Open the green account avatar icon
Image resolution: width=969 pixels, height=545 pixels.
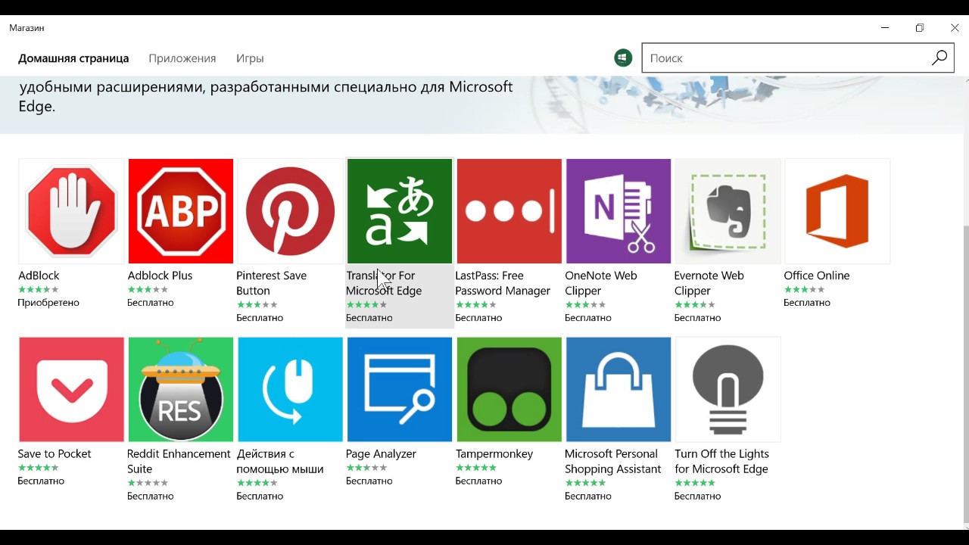pos(623,58)
